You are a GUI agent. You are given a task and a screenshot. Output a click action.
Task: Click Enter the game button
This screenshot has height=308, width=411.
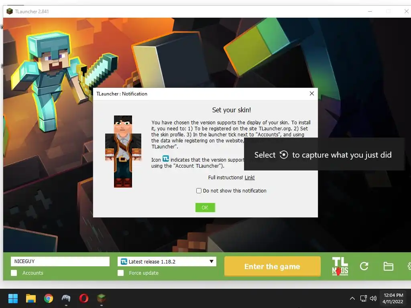273,266
